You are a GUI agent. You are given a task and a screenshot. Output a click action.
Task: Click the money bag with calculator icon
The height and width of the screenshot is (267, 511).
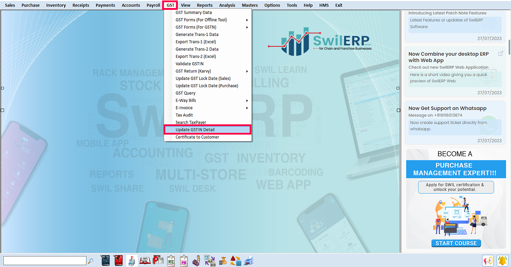[223, 261]
